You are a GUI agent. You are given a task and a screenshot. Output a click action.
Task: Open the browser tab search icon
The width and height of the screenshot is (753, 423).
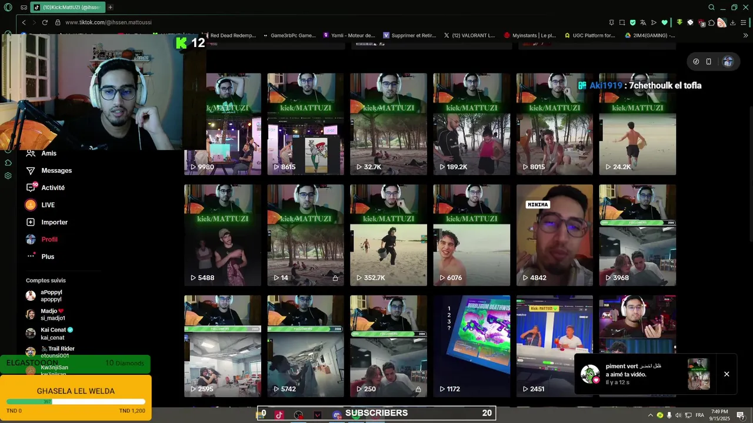pos(711,8)
